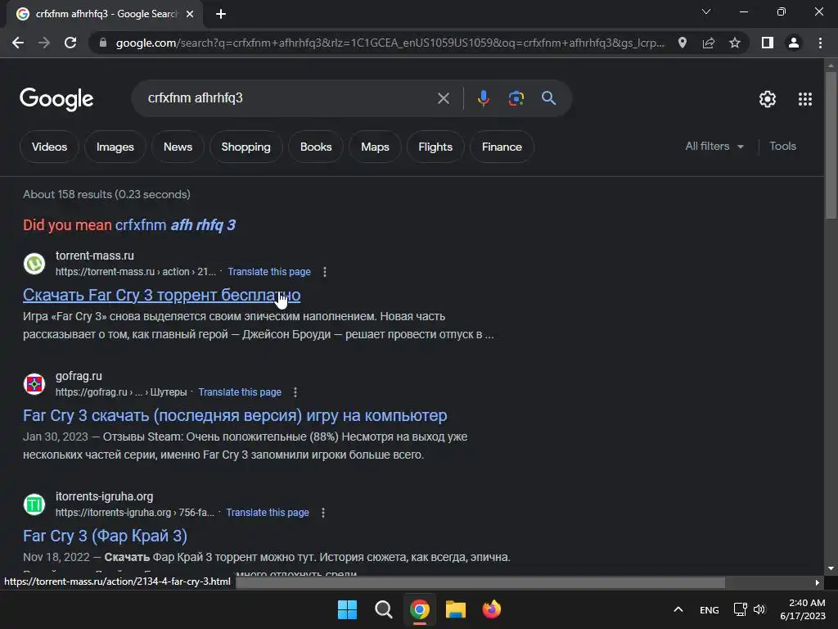Image resolution: width=838 pixels, height=629 pixels.
Task: Click the scrollbar down arrow
Action: coord(831,568)
